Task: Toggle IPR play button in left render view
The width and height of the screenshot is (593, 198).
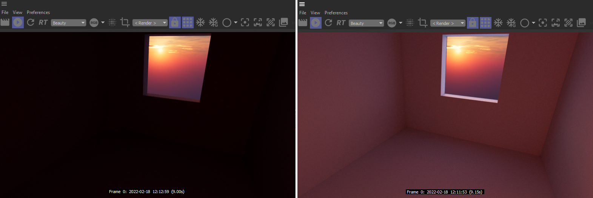Action: click(x=18, y=23)
